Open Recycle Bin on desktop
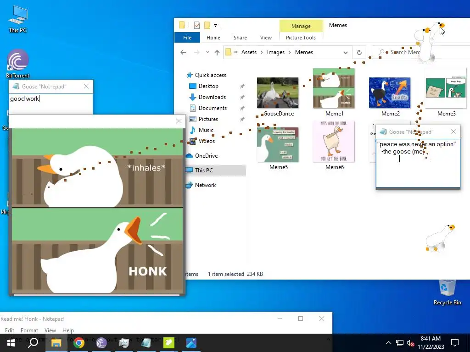Image resolution: width=470 pixels, height=352 pixels. point(447,292)
